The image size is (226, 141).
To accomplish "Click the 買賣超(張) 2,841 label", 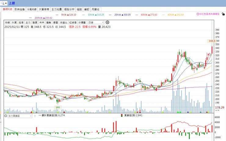I will click(x=133, y=115).
